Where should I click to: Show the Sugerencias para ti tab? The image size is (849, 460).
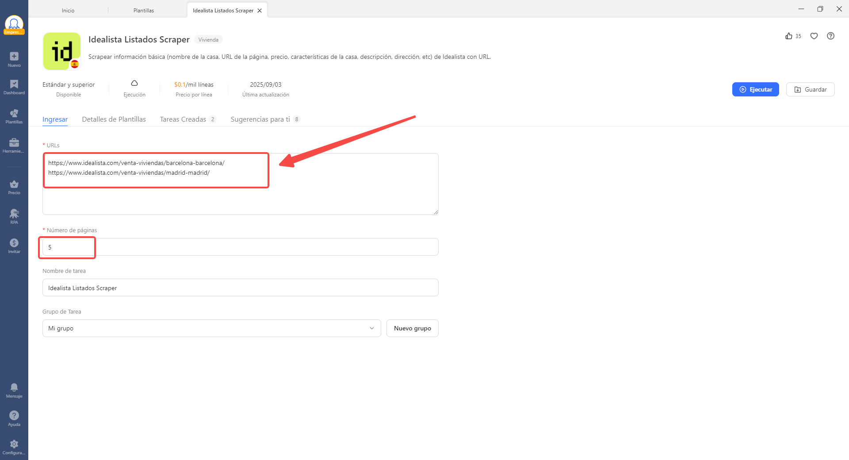click(260, 119)
